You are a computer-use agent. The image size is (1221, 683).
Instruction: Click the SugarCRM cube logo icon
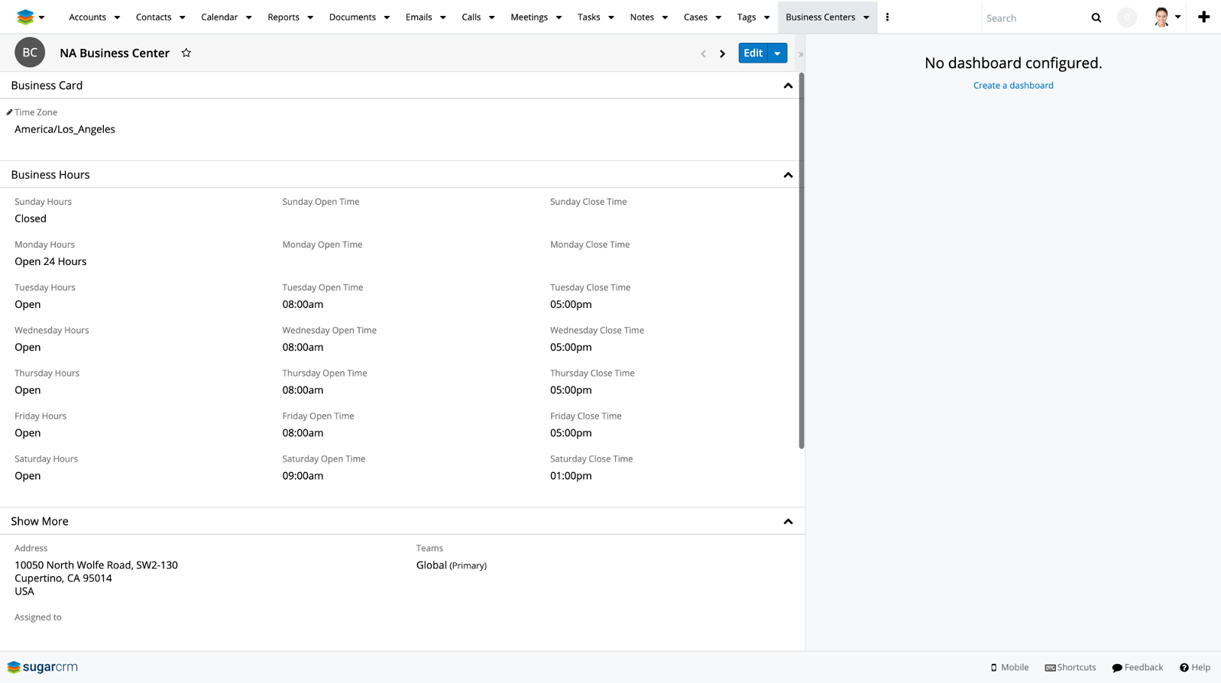pyautogui.click(x=25, y=17)
